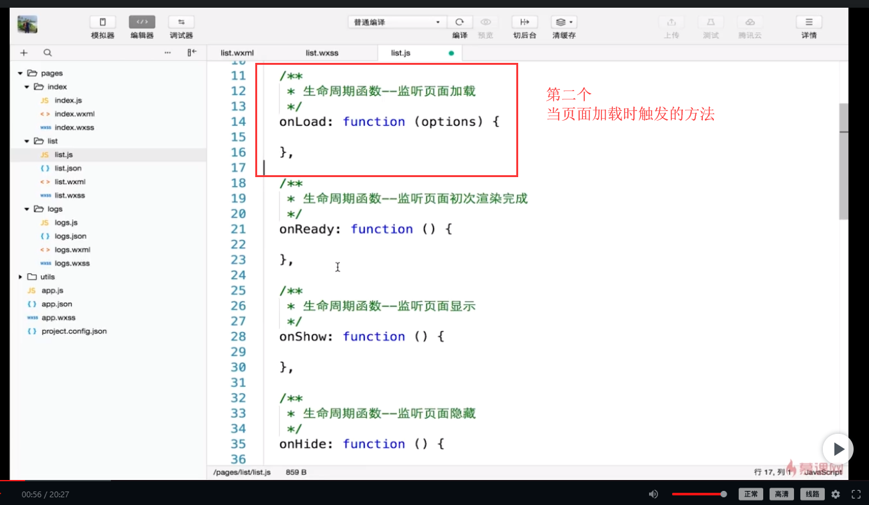Click the 高清 quality button
This screenshot has width=869, height=505.
(x=782, y=494)
